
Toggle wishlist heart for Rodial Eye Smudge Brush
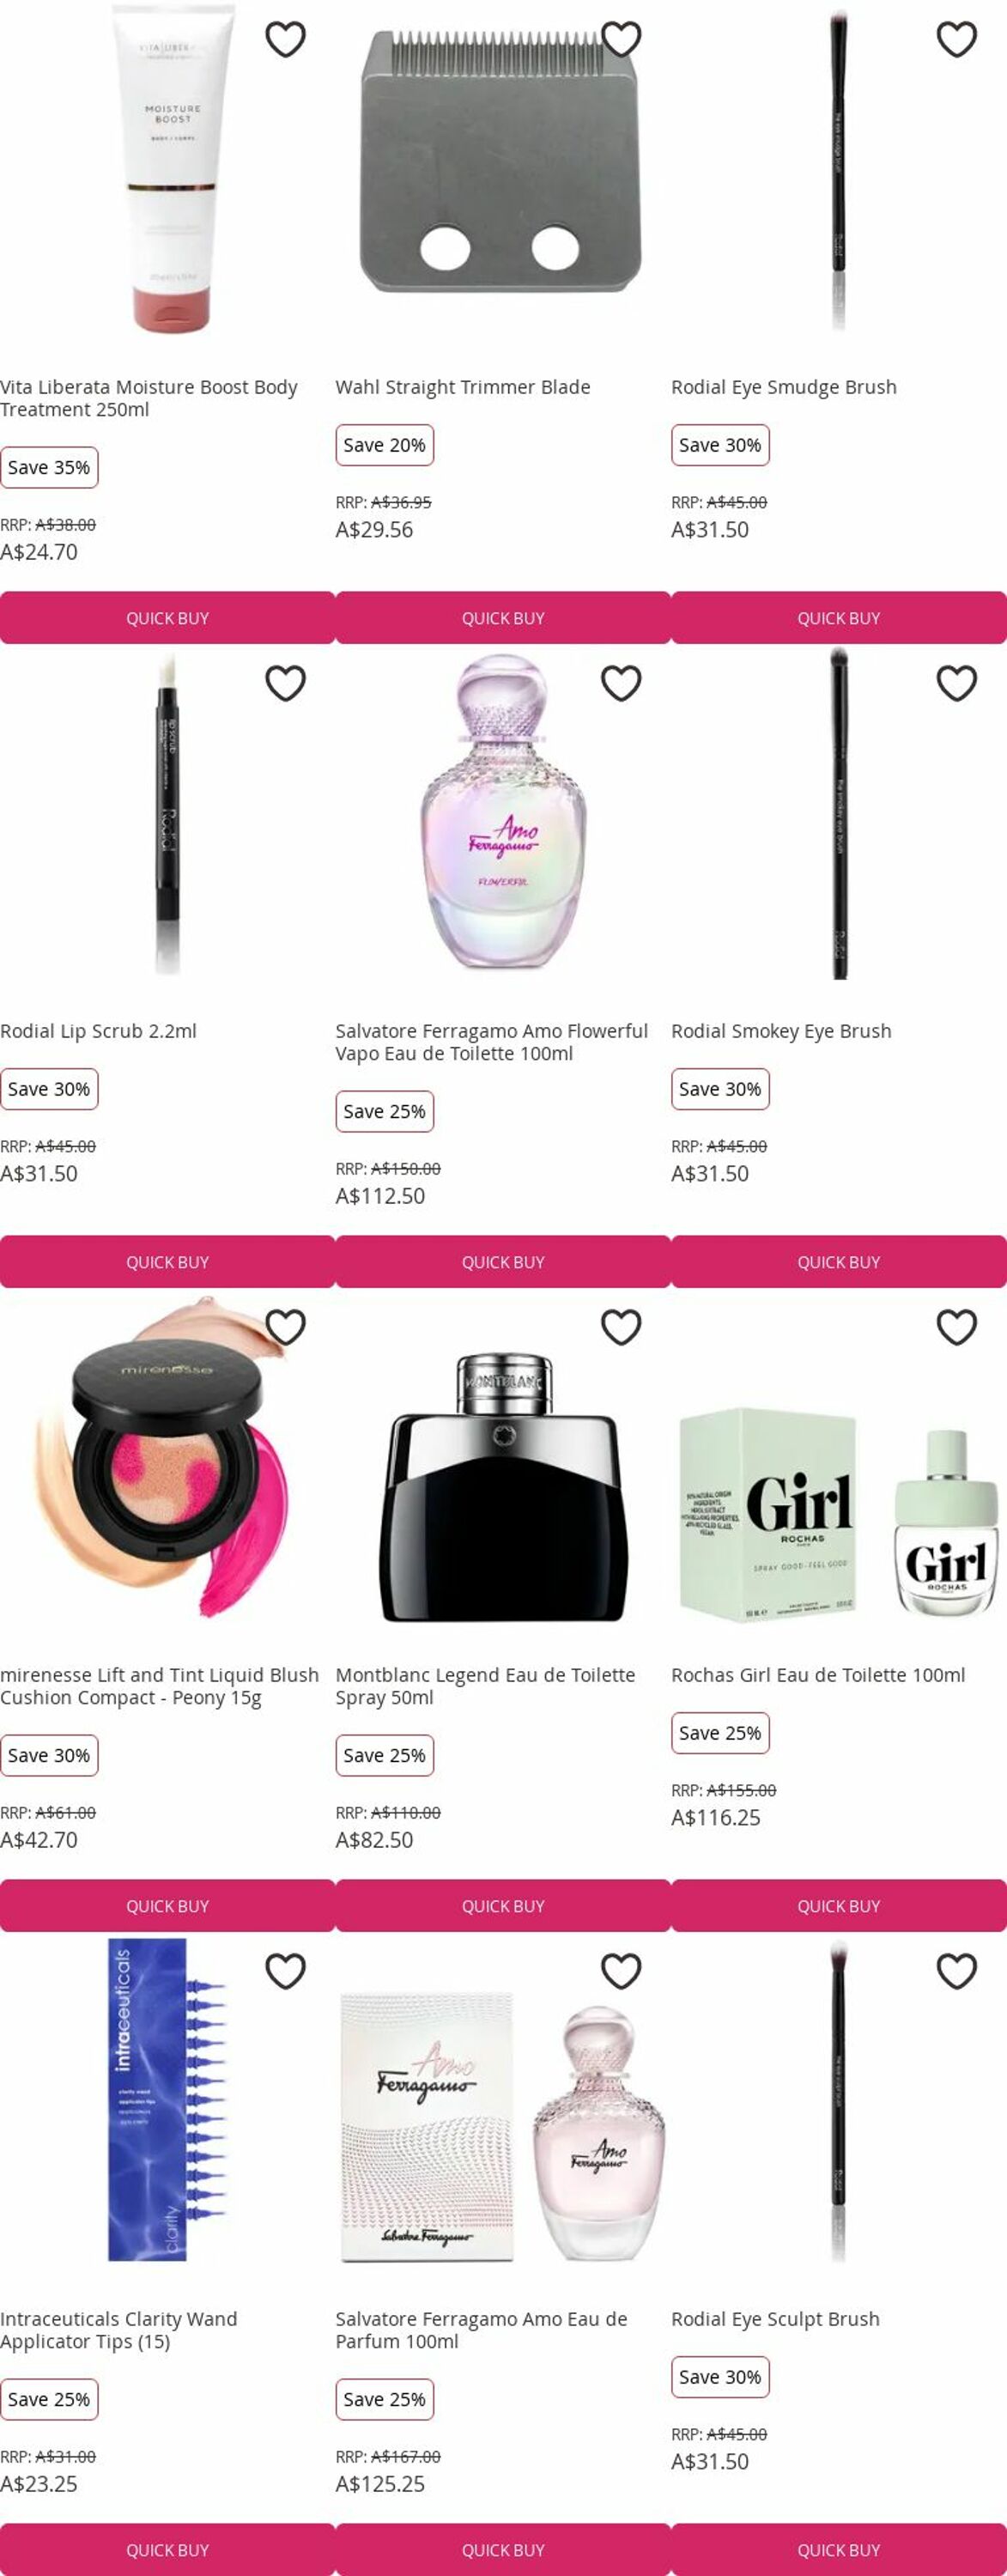[x=956, y=40]
